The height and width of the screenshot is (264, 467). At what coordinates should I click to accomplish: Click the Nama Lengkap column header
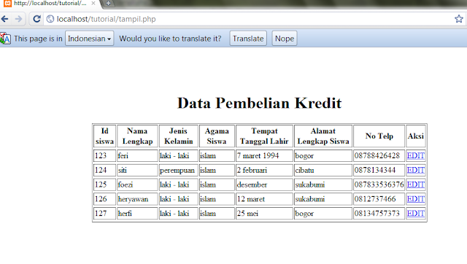137,136
